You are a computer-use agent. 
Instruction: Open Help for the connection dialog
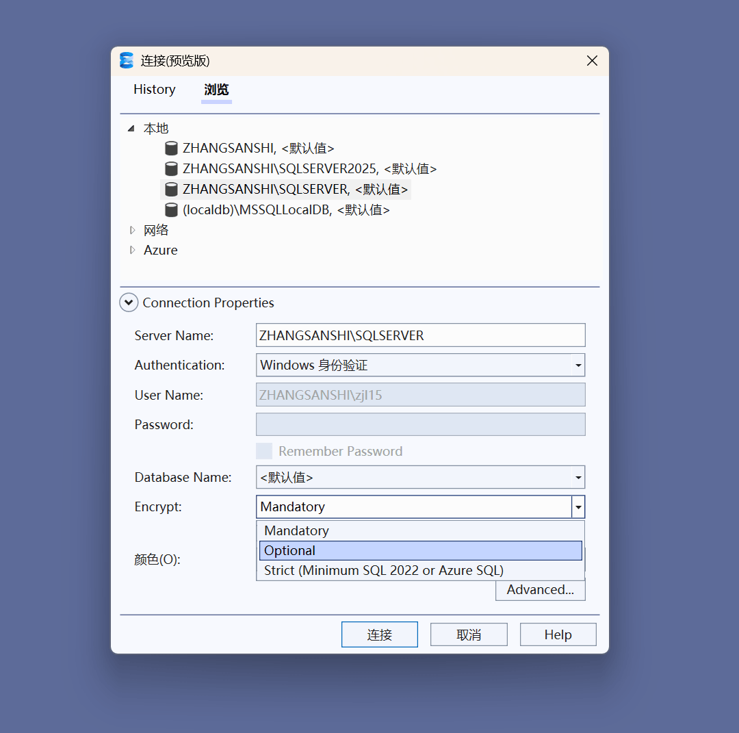(558, 634)
